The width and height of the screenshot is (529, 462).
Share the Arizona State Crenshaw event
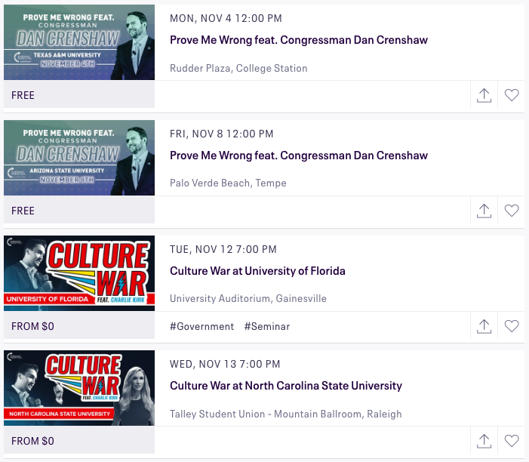click(x=484, y=211)
